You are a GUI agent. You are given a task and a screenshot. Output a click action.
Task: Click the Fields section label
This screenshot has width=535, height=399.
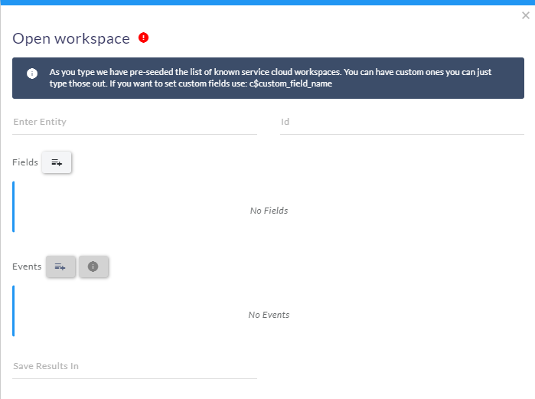point(25,162)
